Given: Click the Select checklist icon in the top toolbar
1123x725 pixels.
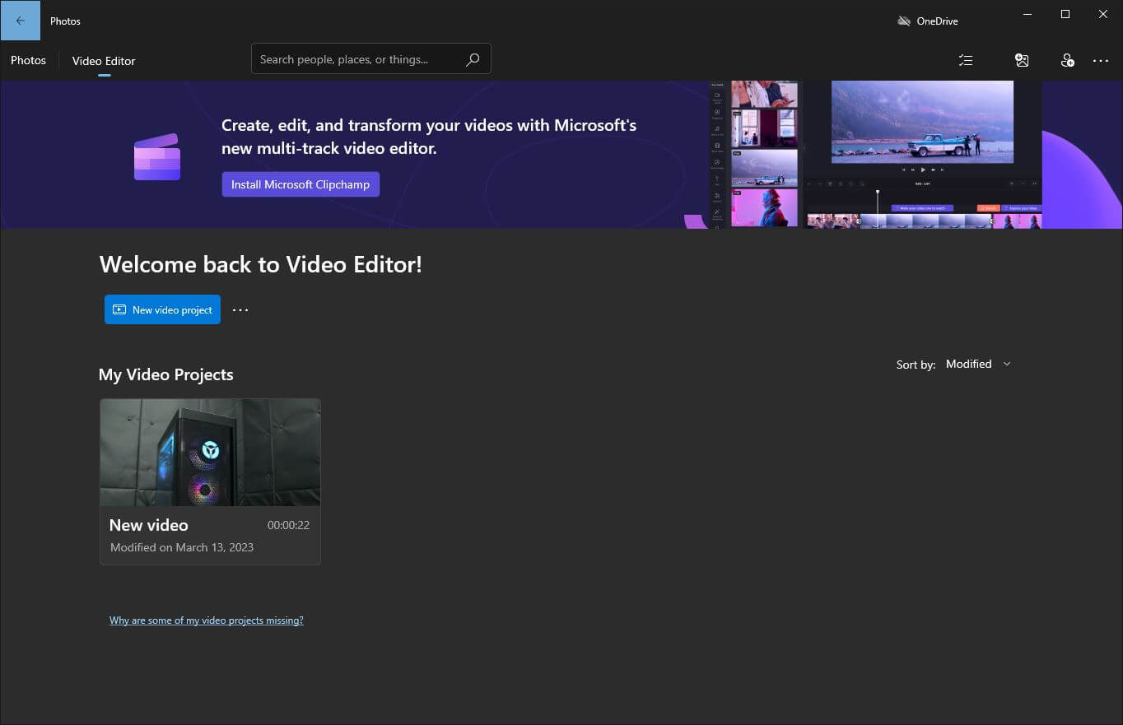Looking at the screenshot, I should [966, 60].
